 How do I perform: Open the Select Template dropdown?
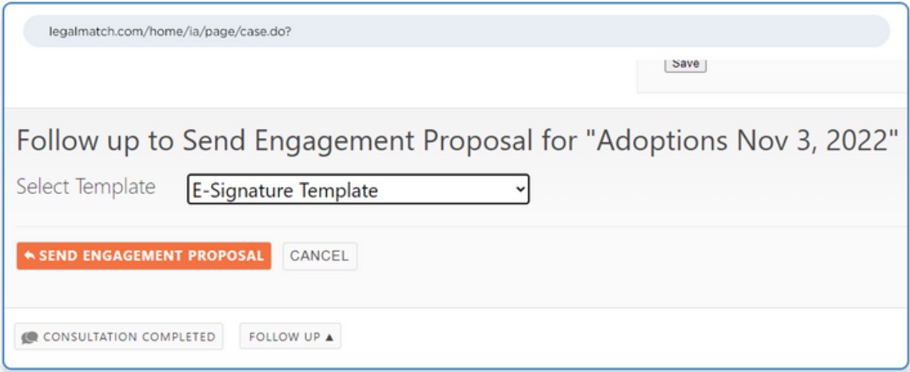[x=358, y=190]
